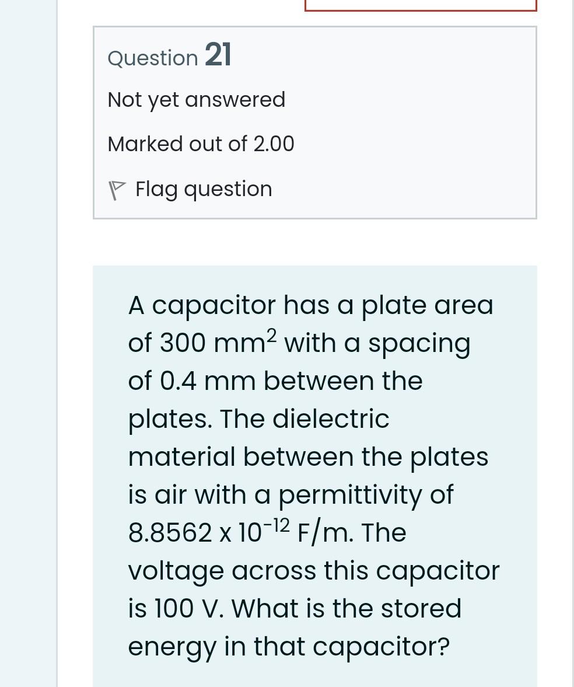This screenshot has height=687, width=574.
Task: Select the Question 21 heading
Action: pyautogui.click(x=169, y=55)
